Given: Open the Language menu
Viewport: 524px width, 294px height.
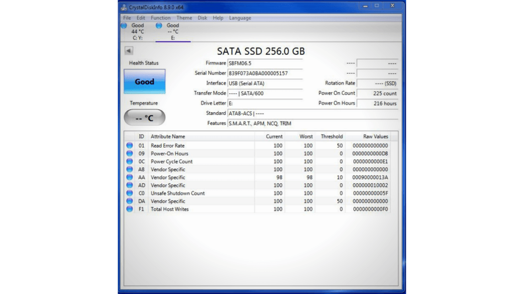Looking at the screenshot, I should (240, 18).
